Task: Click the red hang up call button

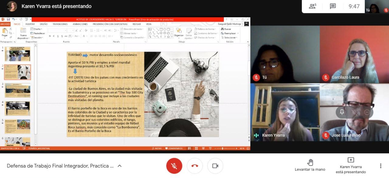Action: coord(195,166)
